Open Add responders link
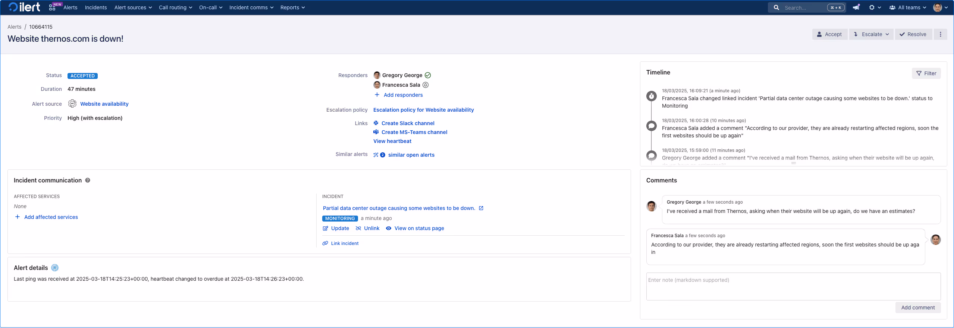954x328 pixels. 403,95
